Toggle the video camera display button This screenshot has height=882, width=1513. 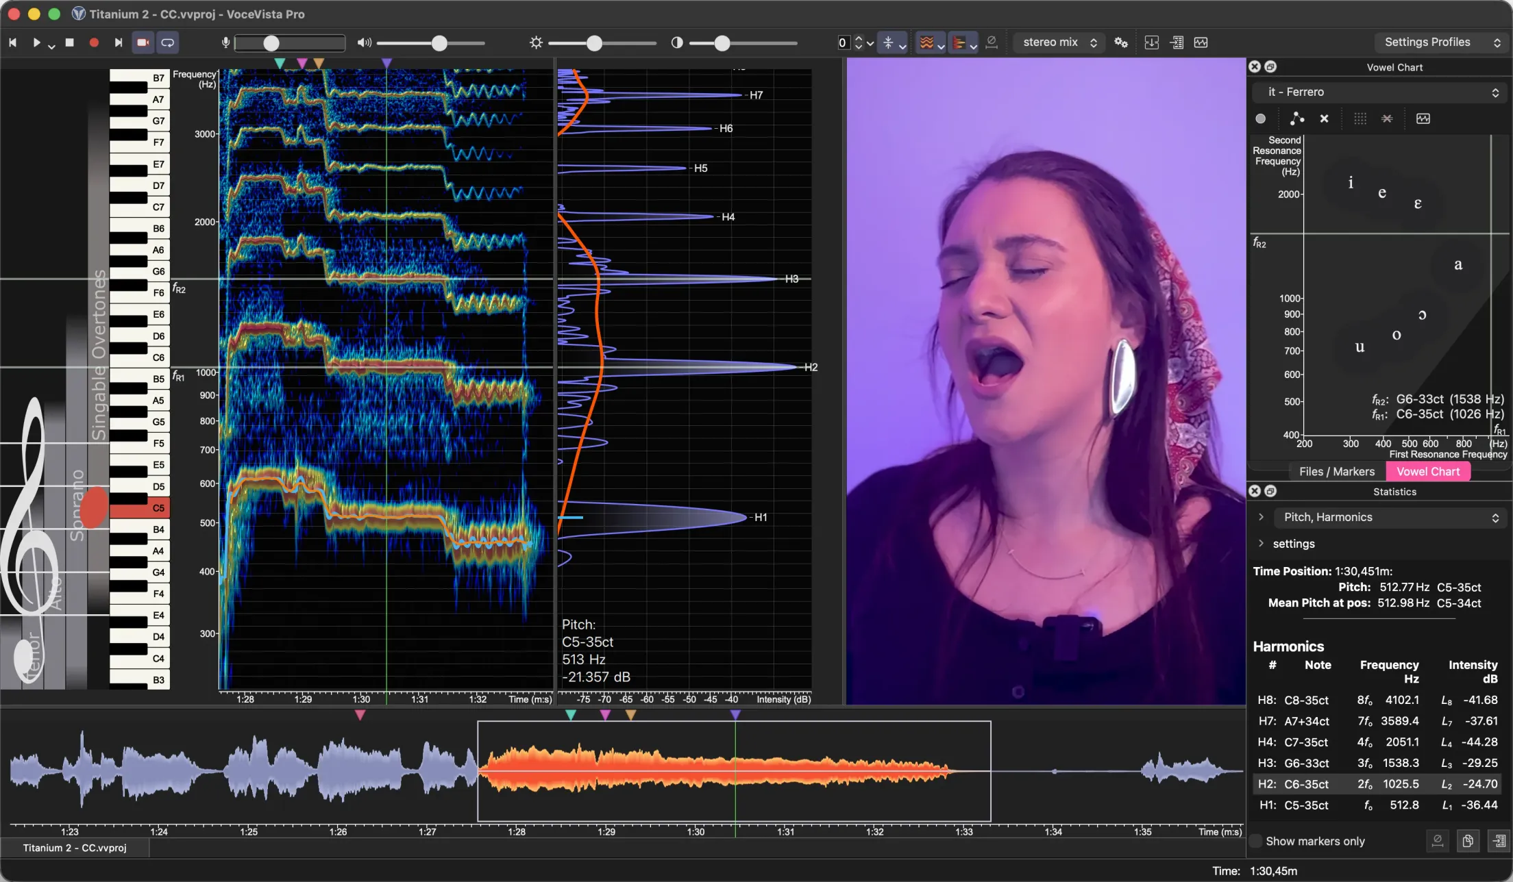(x=143, y=42)
